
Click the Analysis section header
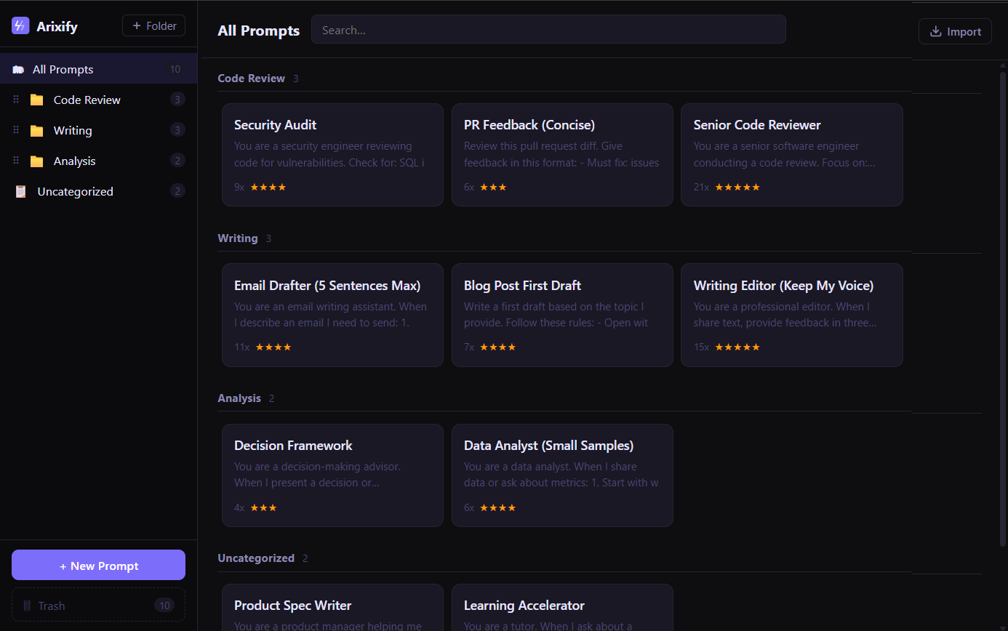coord(239,398)
